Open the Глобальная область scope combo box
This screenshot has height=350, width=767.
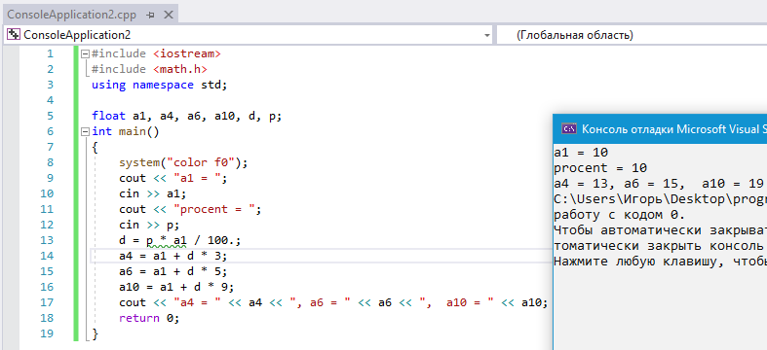click(x=632, y=35)
